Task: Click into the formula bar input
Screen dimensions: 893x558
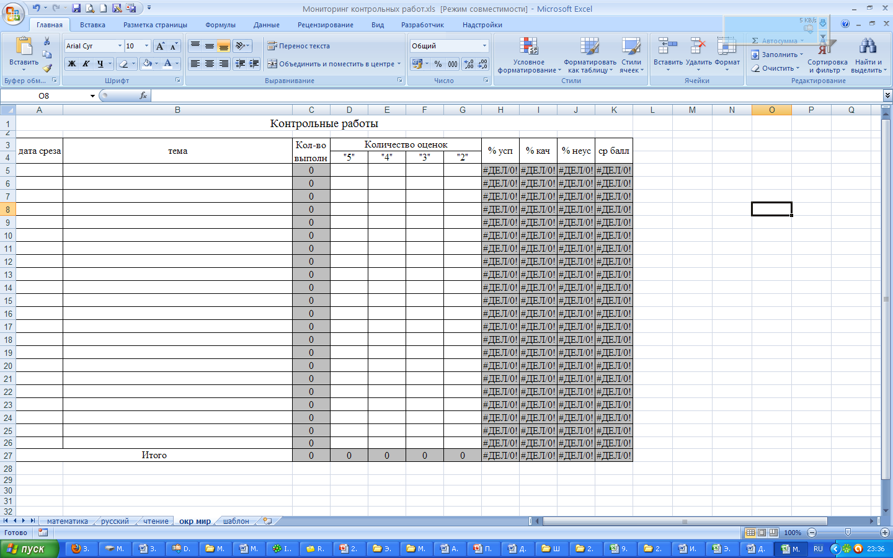Action: point(516,95)
